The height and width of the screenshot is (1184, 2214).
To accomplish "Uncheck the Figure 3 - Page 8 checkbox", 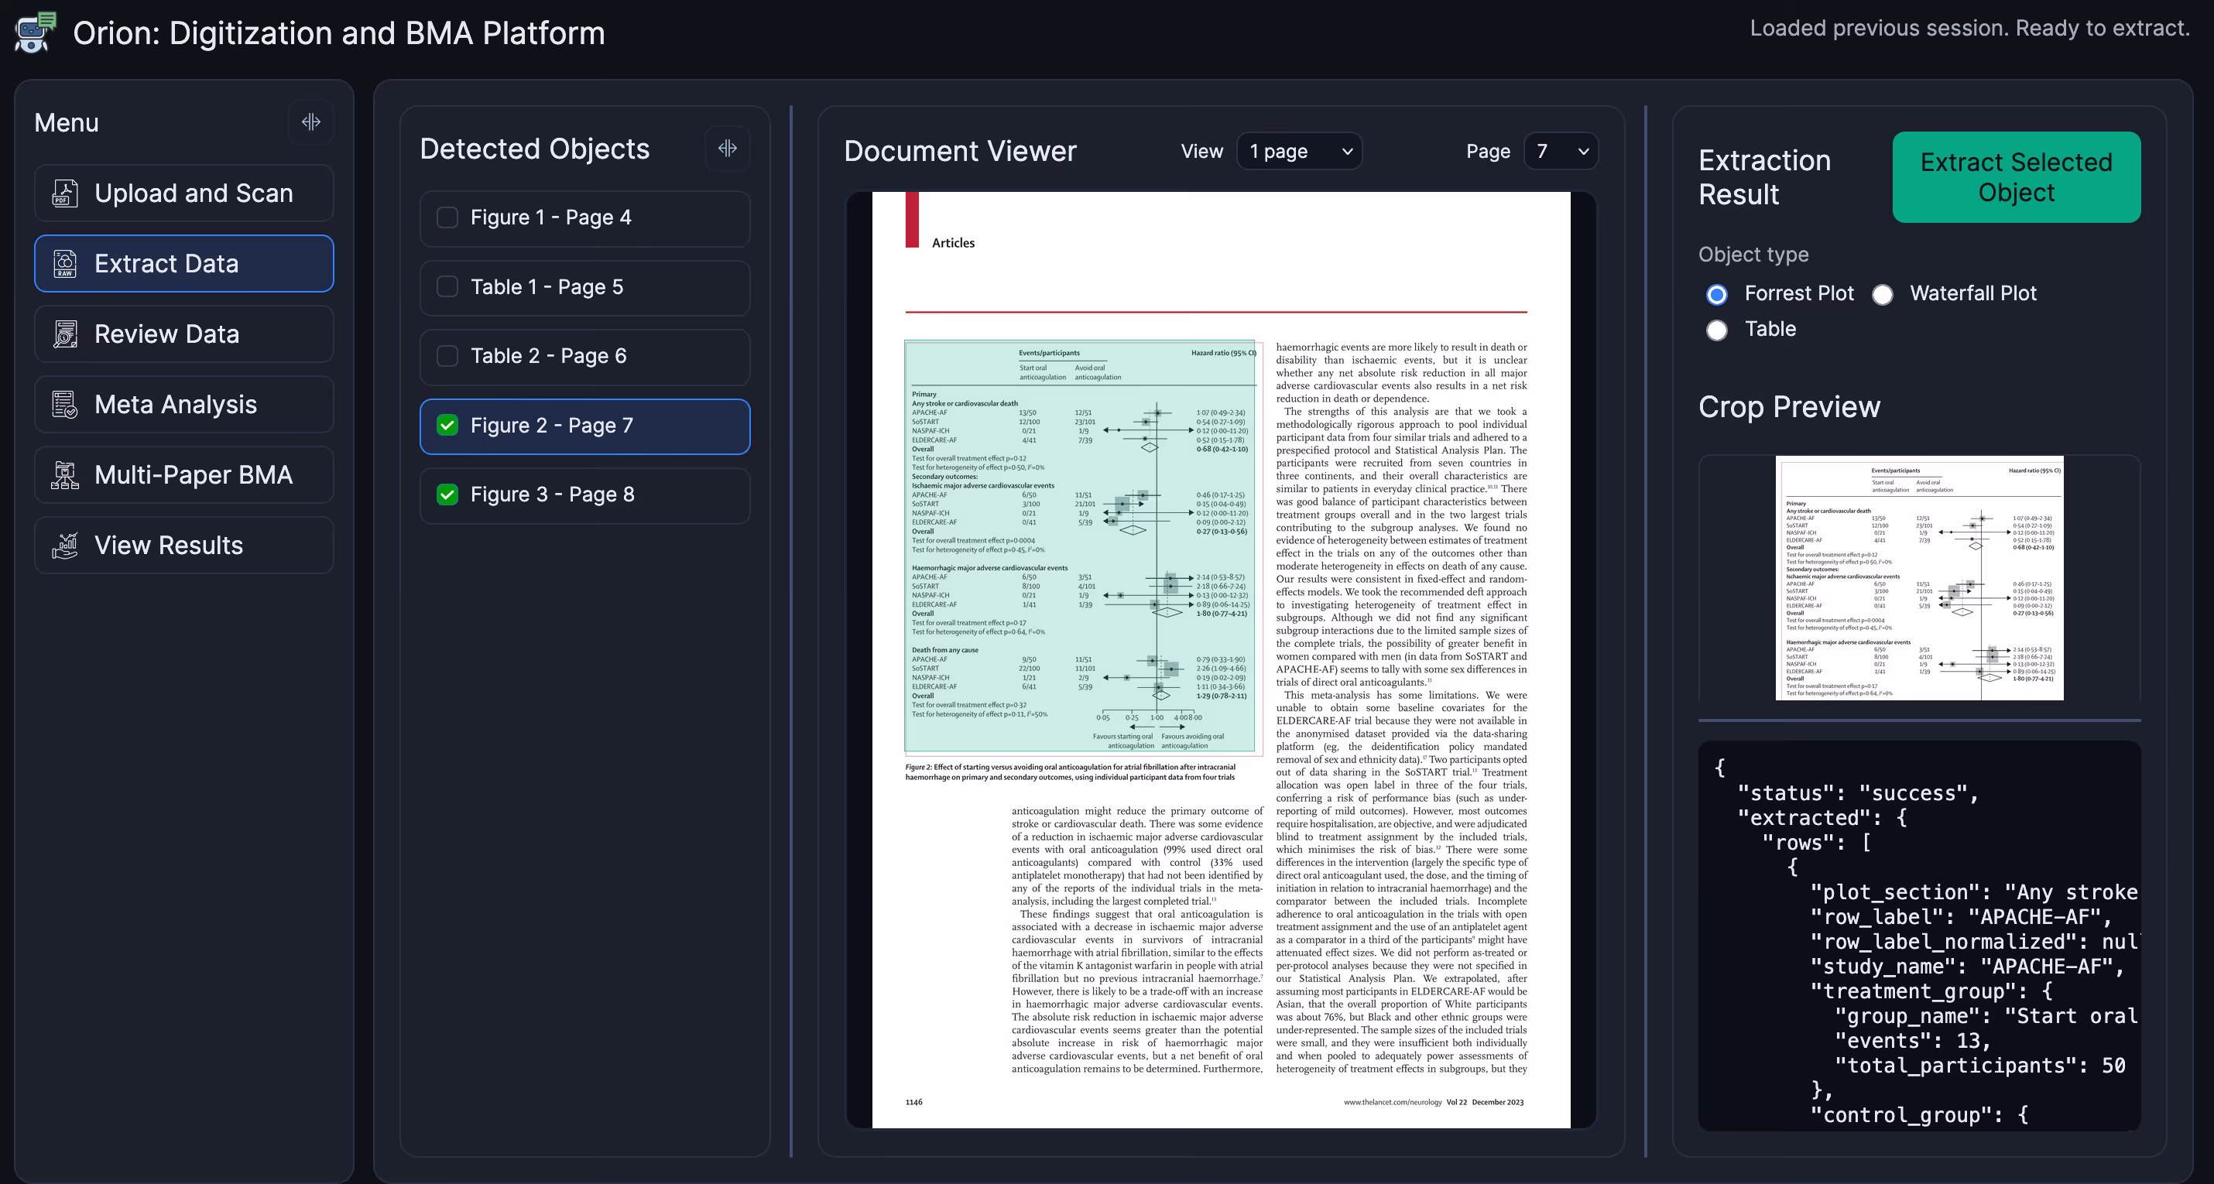I will [x=447, y=494].
